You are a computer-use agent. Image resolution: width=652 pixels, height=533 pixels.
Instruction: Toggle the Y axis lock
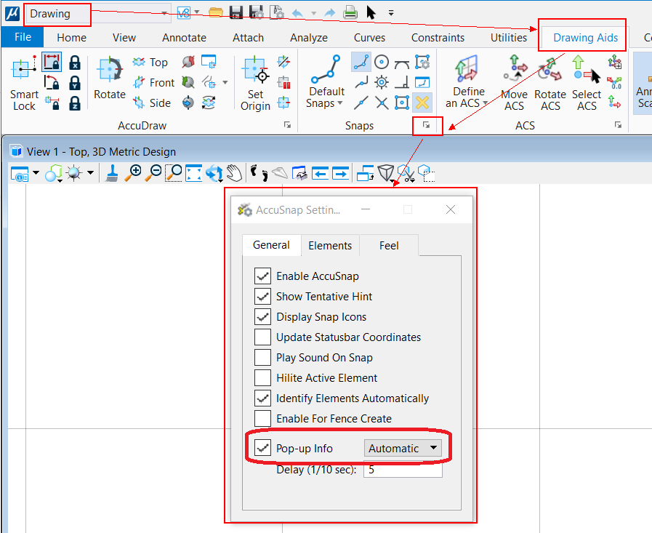[75, 83]
